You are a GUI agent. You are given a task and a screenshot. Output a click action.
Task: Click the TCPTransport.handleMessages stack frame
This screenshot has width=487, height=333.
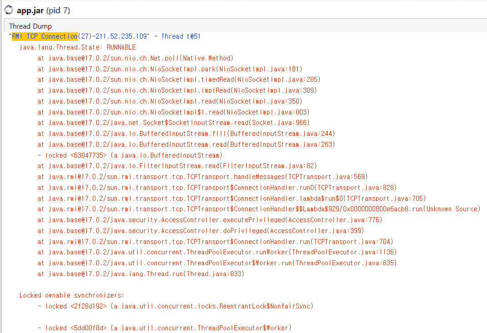click(203, 177)
